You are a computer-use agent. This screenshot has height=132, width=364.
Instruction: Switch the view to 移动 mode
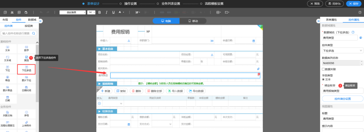tap(193, 21)
